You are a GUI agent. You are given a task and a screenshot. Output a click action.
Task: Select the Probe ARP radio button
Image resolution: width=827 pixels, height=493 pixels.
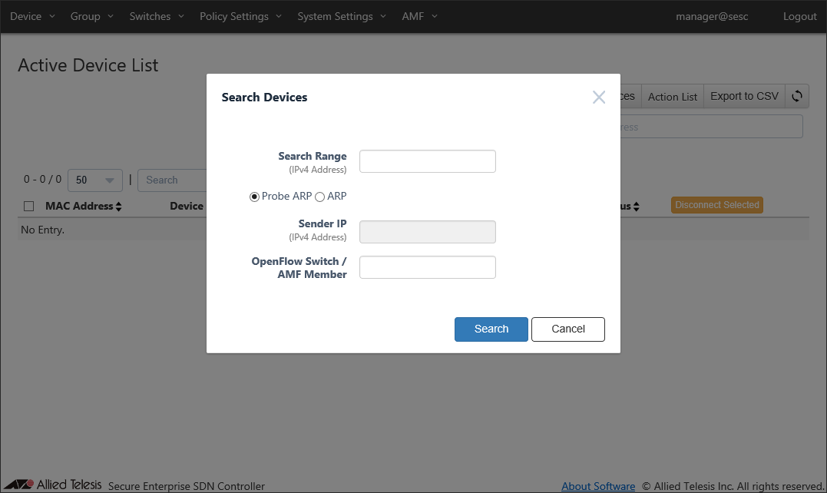(254, 197)
